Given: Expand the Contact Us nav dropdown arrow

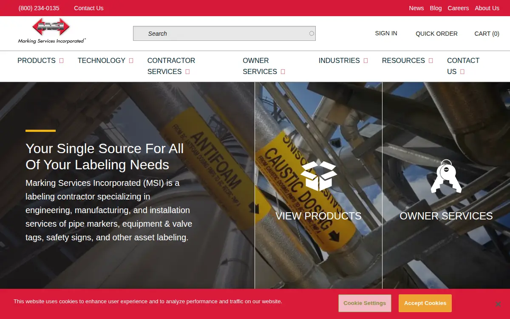Looking at the screenshot, I should pos(462,72).
